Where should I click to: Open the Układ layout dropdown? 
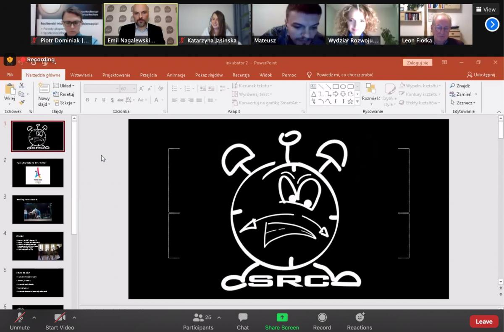(x=64, y=86)
